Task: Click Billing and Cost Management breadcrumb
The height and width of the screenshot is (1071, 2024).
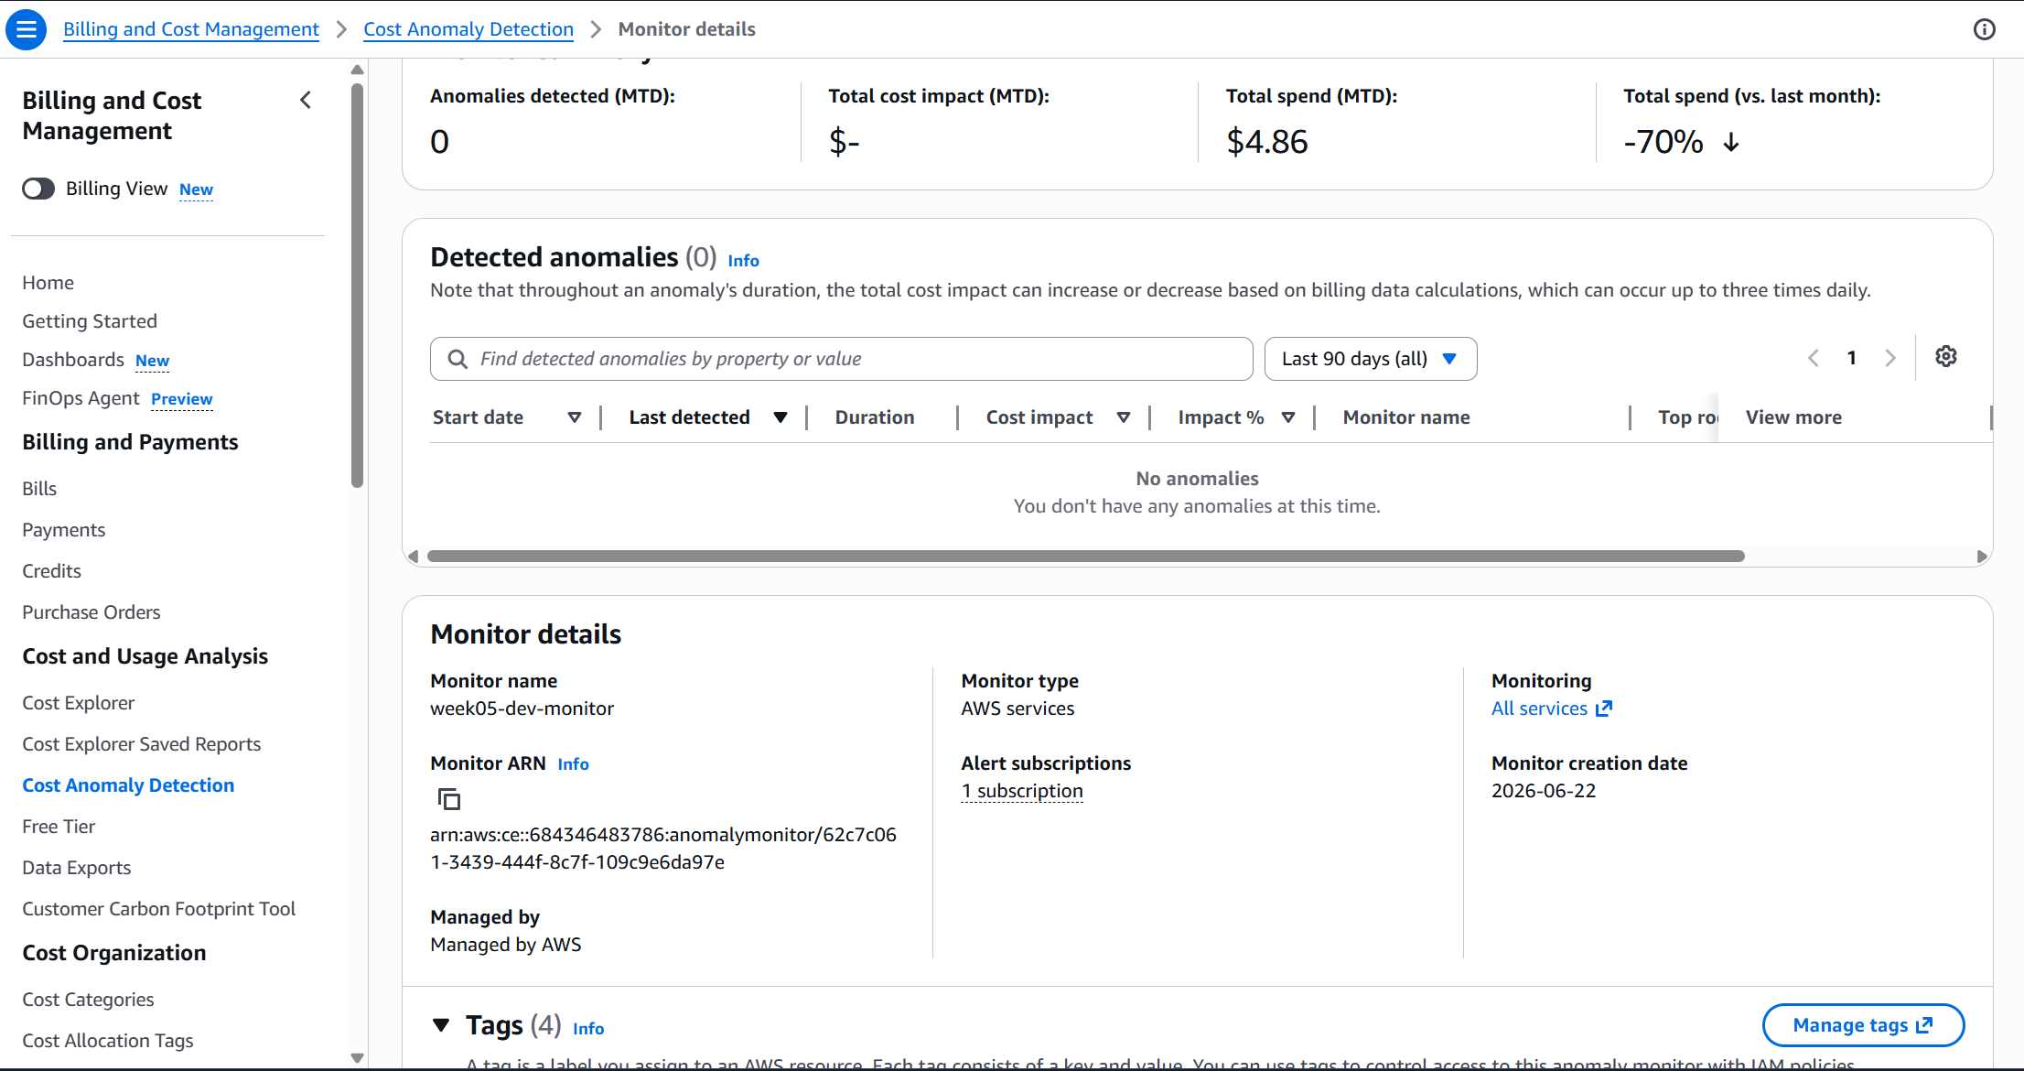Action: pyautogui.click(x=191, y=29)
